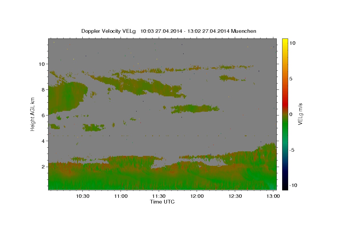Click the word 'Muenchen' in the title
This screenshot has height=228, width=342.
(244, 31)
